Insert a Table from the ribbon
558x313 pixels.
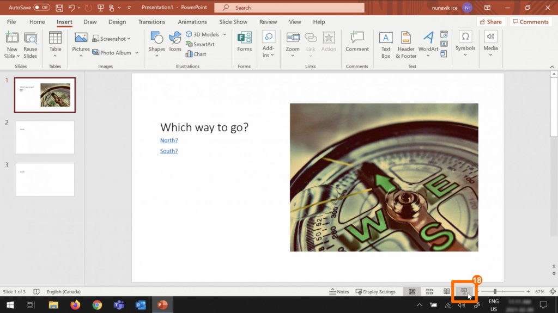55,42
